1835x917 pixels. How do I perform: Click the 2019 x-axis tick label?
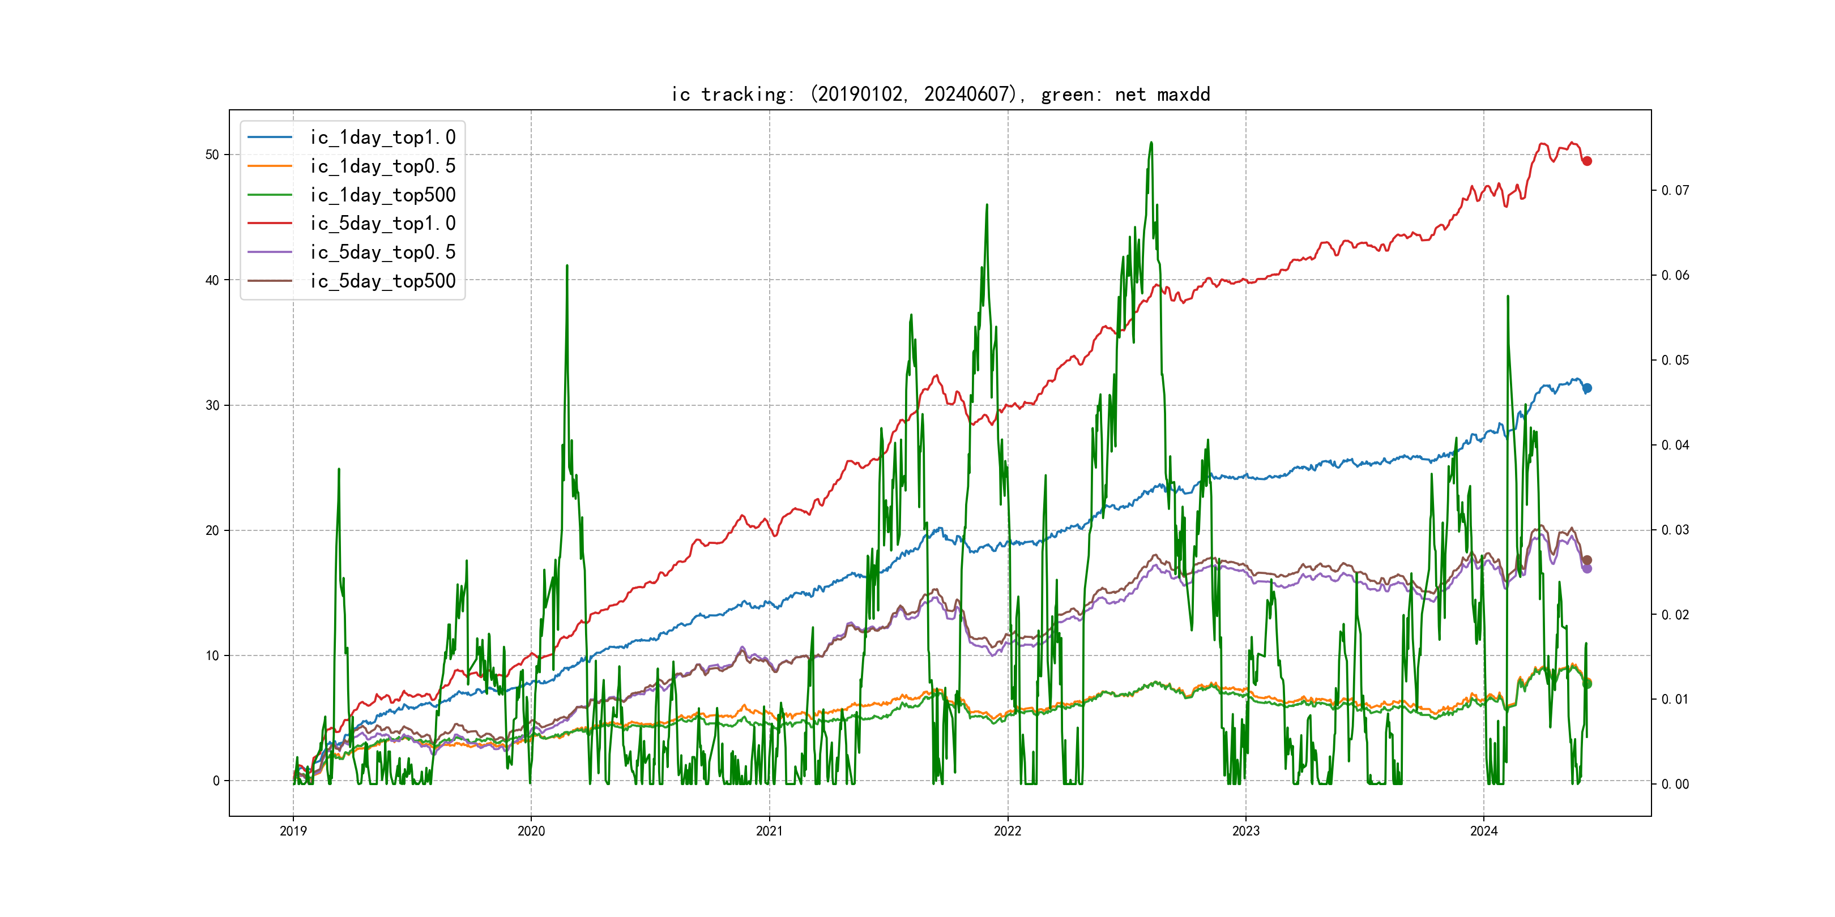click(x=293, y=831)
